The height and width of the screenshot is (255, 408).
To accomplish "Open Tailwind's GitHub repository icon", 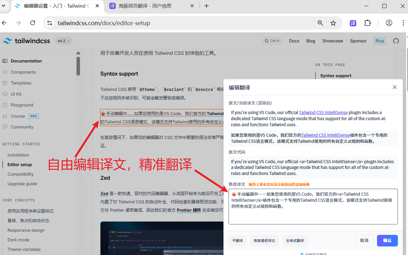I will 396,41.
